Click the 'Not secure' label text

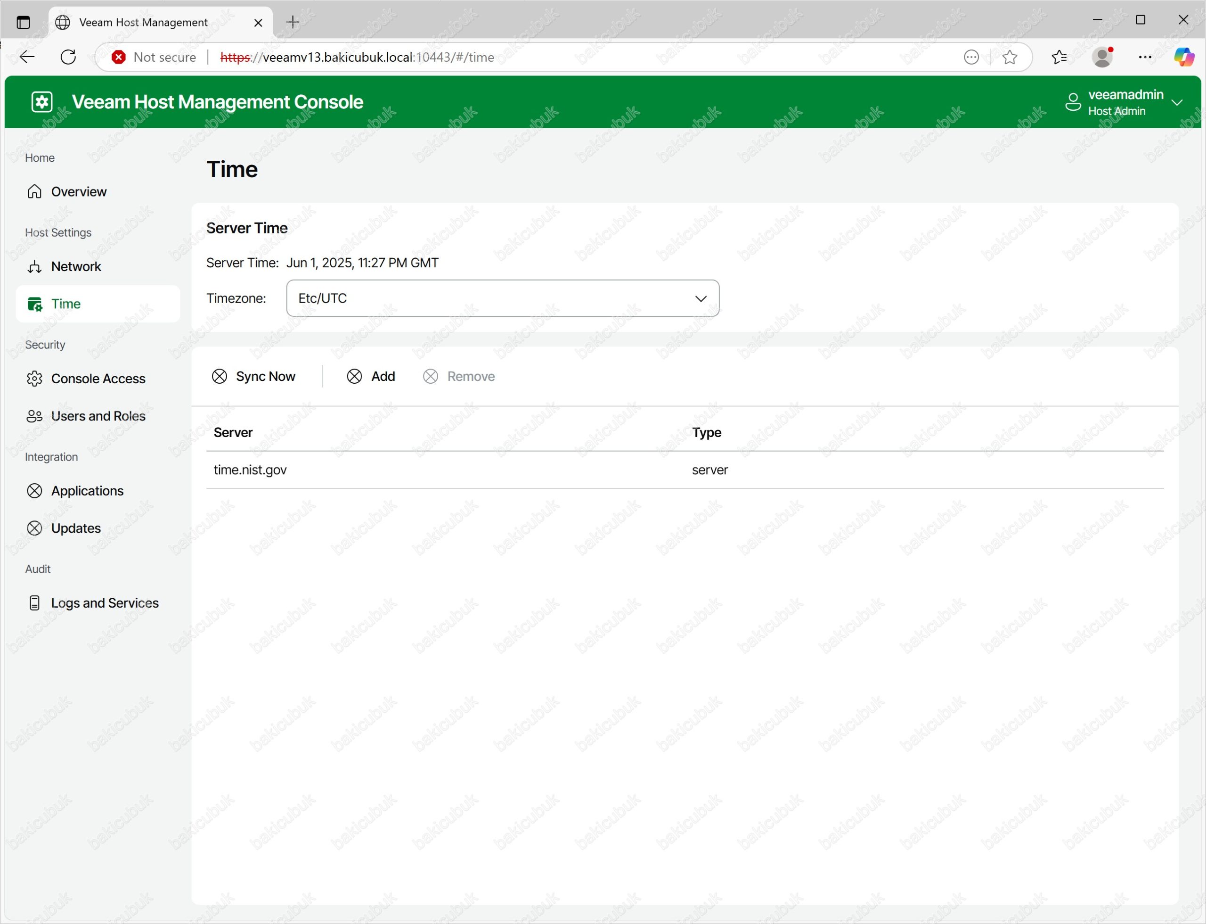(164, 57)
